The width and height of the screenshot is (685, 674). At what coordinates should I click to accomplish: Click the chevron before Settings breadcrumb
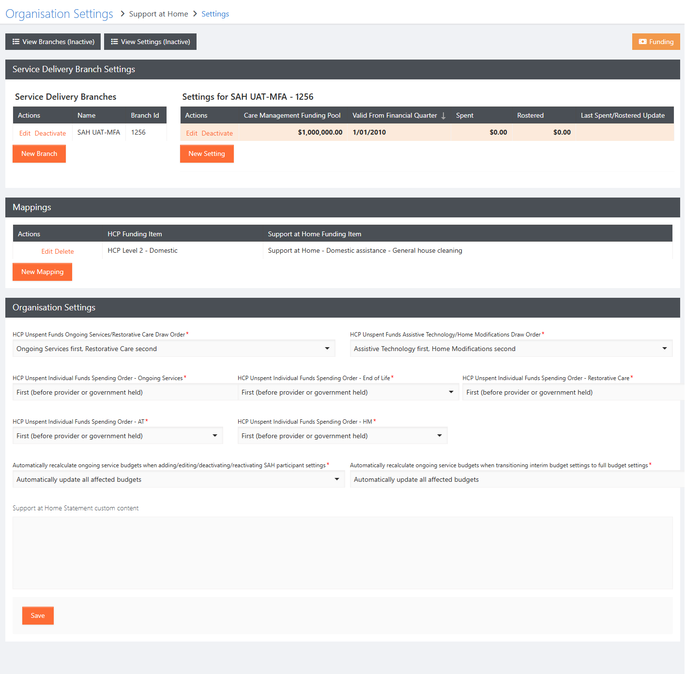196,14
